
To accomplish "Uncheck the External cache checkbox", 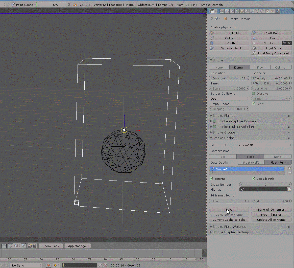I will pos(211,179).
